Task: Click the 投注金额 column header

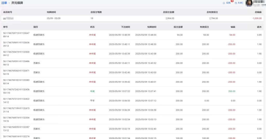Action: pos(178,27)
